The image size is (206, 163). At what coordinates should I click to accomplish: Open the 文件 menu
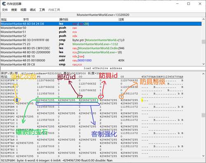(5, 10)
